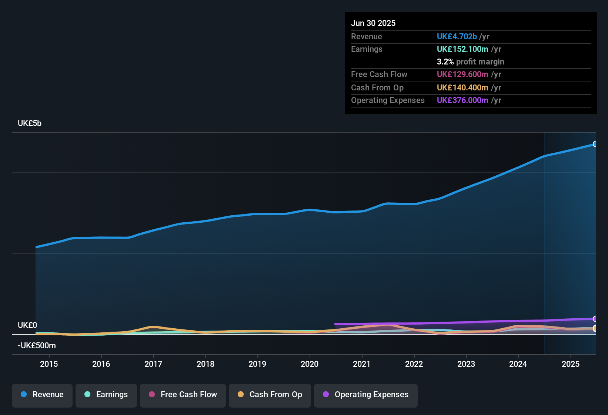Toggle the Earnings series off
Image resolution: width=608 pixels, height=415 pixels.
[x=106, y=395]
